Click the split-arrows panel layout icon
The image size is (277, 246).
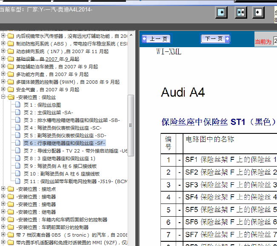(241, 12)
